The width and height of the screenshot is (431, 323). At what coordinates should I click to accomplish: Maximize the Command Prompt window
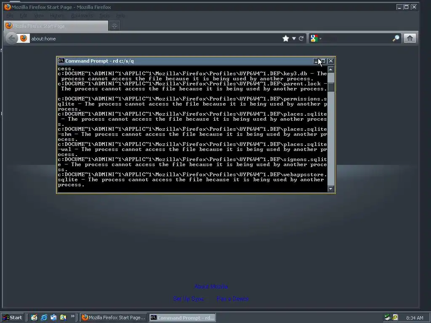(323, 61)
